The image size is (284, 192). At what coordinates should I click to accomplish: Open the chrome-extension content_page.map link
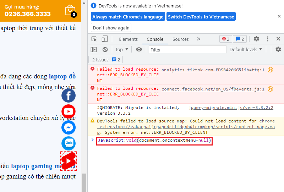186,127
